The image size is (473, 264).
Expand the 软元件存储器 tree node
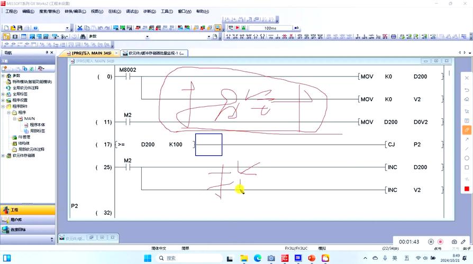[x=3, y=156]
